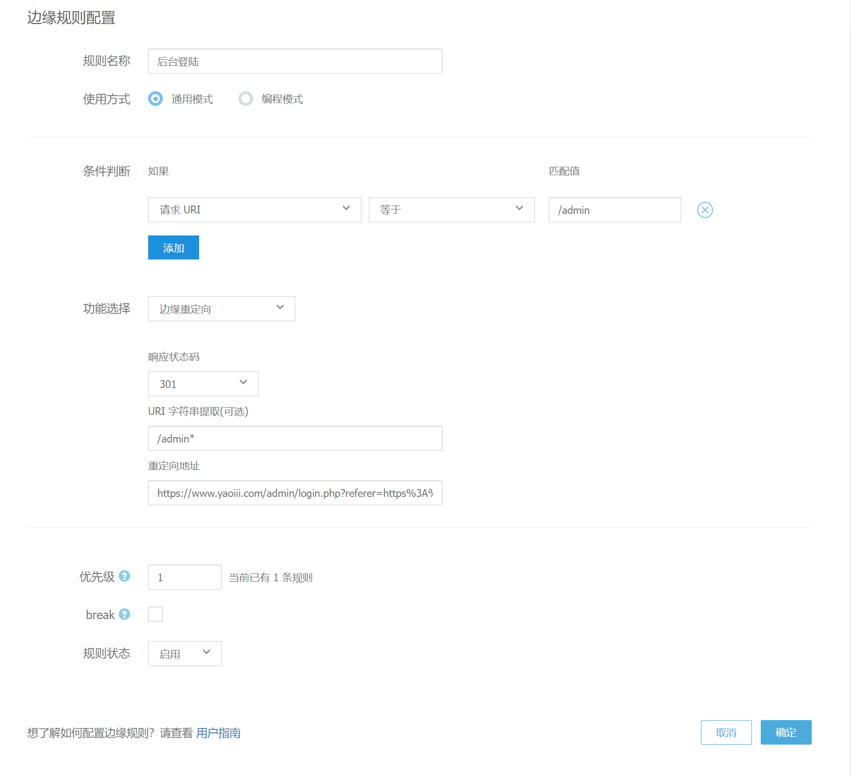The height and width of the screenshot is (777, 851).
Task: Click the help icon beside break
Action: pos(125,614)
